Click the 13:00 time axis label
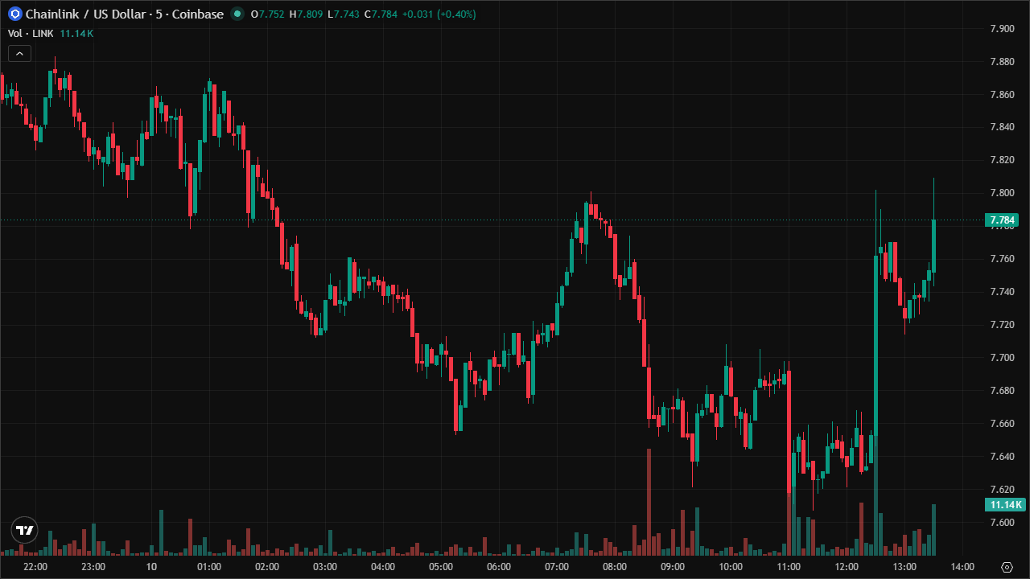The width and height of the screenshot is (1030, 579). point(904,567)
